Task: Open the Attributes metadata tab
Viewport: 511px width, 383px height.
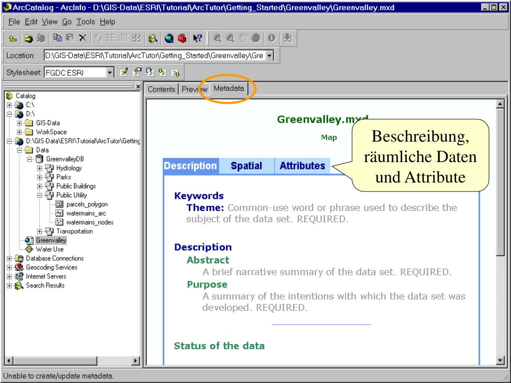Action: (x=302, y=166)
